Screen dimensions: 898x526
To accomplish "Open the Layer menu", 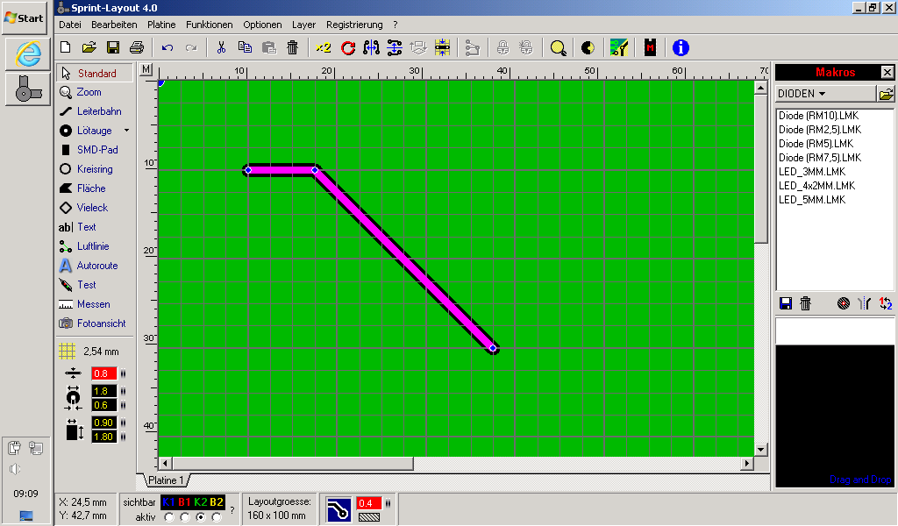I will coord(303,25).
